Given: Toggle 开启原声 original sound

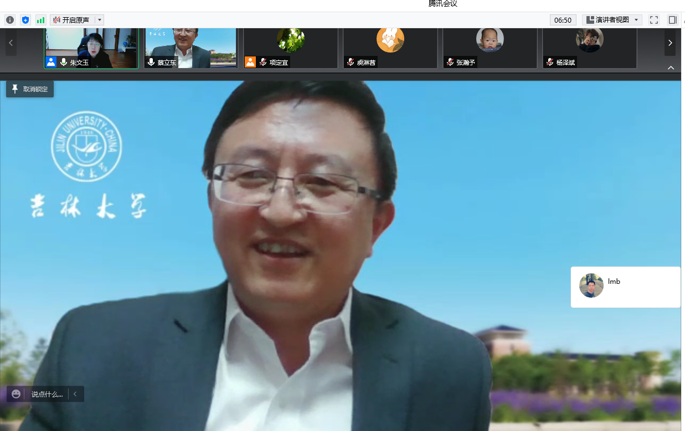Looking at the screenshot, I should 72,20.
